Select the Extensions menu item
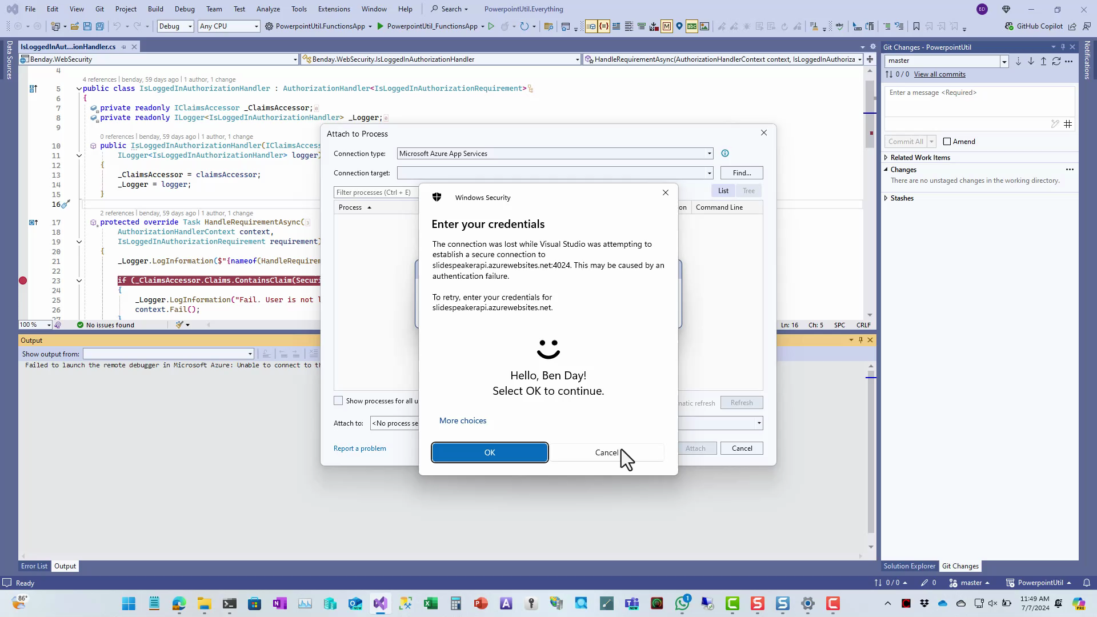 [x=334, y=9]
